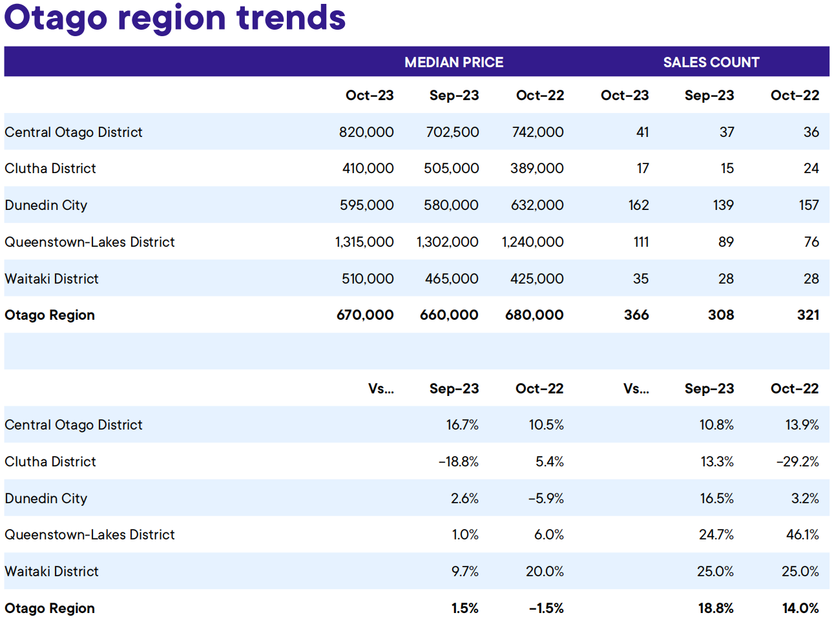Select the 702,500 cell
Screen dimensions: 834x624
click(452, 132)
